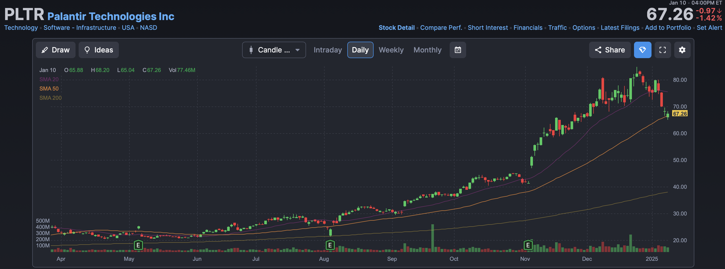Open Financials page
The height and width of the screenshot is (269, 725).
pyautogui.click(x=528, y=28)
